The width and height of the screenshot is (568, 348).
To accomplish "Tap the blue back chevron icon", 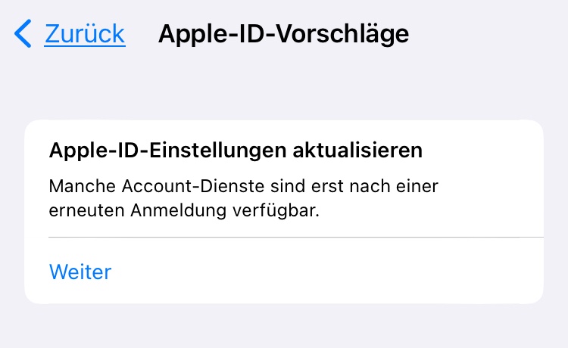I will pos(23,33).
